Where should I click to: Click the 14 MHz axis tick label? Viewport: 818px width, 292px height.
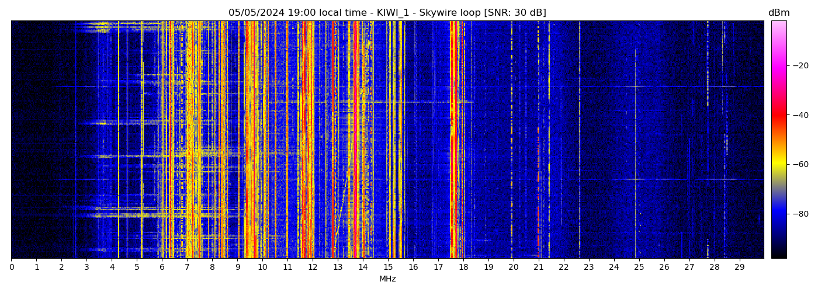tap(363, 267)
